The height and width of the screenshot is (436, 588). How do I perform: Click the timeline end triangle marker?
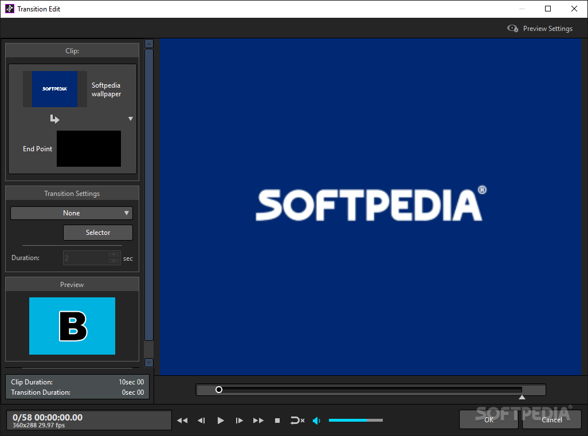(x=522, y=397)
